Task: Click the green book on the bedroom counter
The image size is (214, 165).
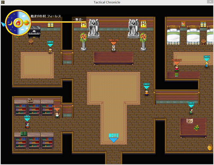Action: pyautogui.click(x=177, y=75)
